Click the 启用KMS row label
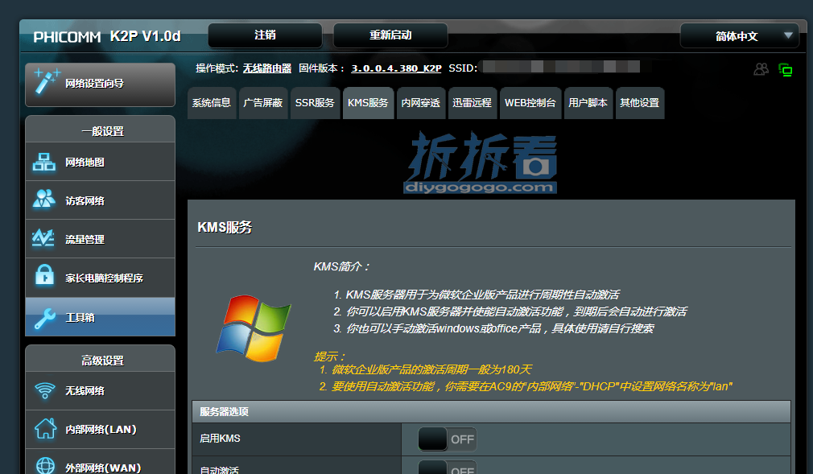The height and width of the screenshot is (474, 813). click(220, 439)
